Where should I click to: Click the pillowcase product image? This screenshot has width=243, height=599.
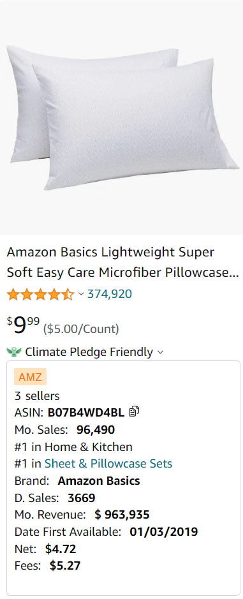(121, 117)
